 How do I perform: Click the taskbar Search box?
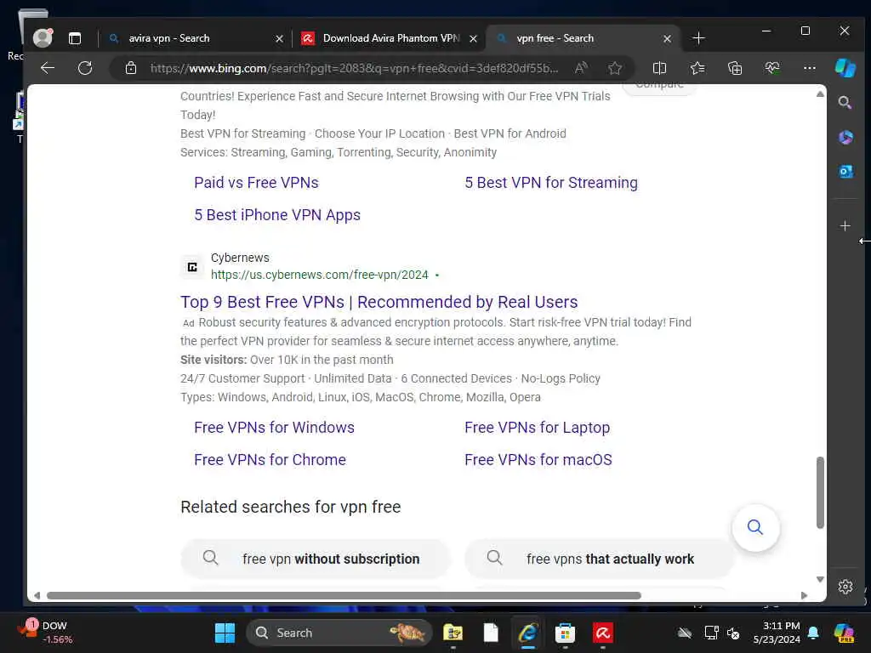click(x=339, y=633)
